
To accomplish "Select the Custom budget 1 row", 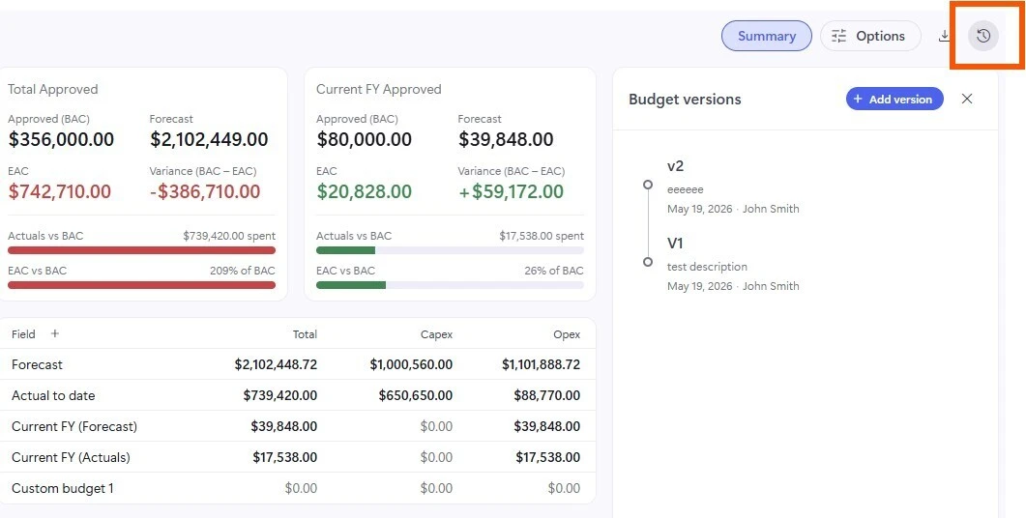I will click(x=298, y=488).
